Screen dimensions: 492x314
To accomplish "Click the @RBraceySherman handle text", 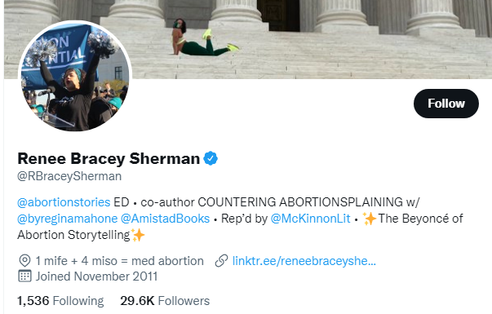I will (69, 176).
